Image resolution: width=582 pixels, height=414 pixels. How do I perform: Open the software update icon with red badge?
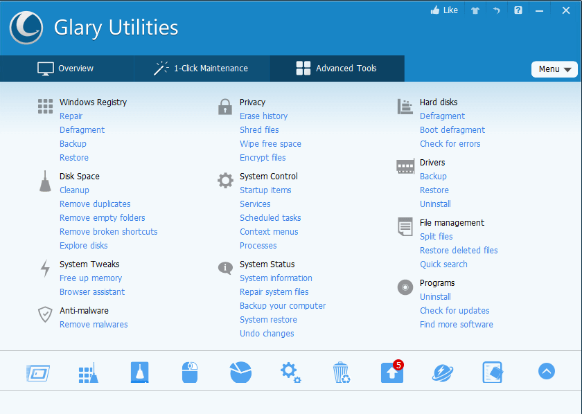click(x=392, y=372)
